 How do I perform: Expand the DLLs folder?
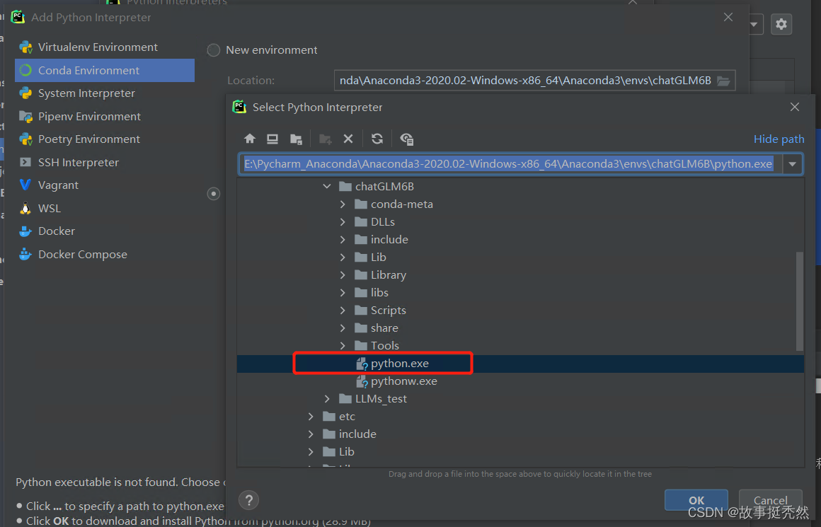pos(343,222)
